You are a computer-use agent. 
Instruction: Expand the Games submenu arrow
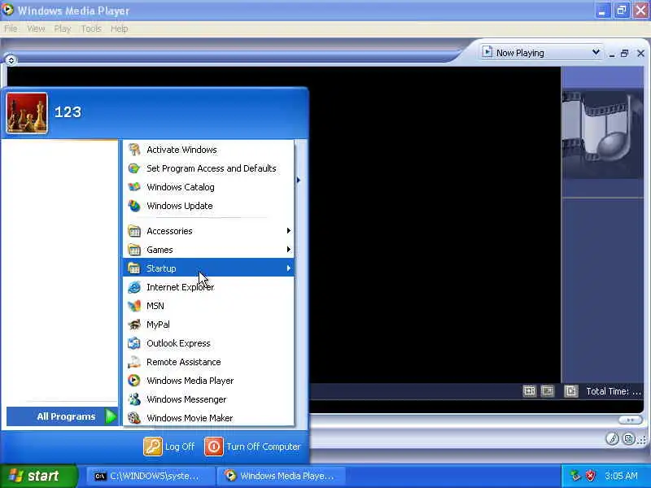(289, 250)
